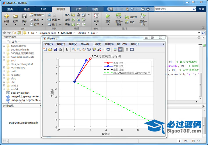Screen dimensions: 208x145
Task: Switch to the 主页 ribbon tab
Action: point(10,9)
